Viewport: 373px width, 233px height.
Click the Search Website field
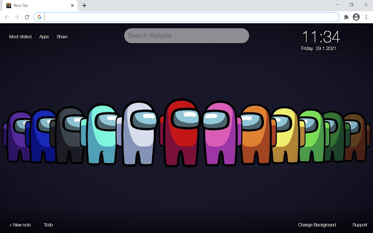(186, 36)
